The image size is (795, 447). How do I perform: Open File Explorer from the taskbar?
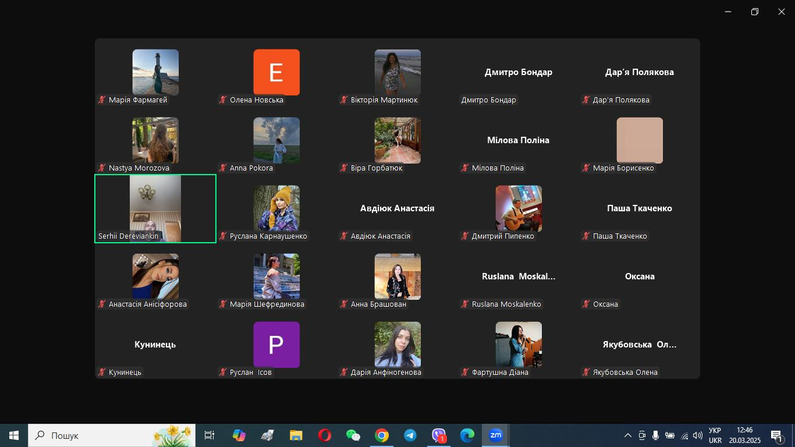click(x=296, y=435)
